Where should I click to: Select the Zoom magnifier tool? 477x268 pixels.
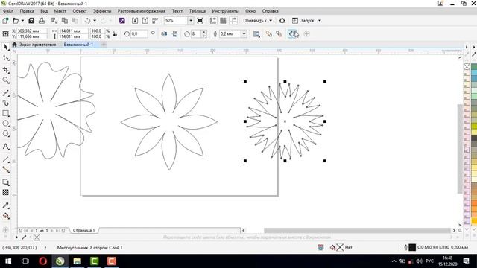pyautogui.click(x=5, y=80)
